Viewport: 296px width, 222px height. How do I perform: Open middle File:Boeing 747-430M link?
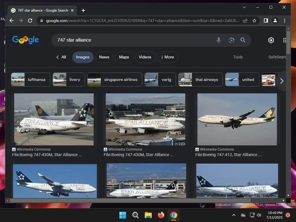click(138, 155)
